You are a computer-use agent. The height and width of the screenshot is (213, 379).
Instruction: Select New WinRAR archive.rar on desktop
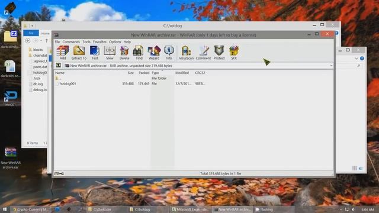(11, 158)
